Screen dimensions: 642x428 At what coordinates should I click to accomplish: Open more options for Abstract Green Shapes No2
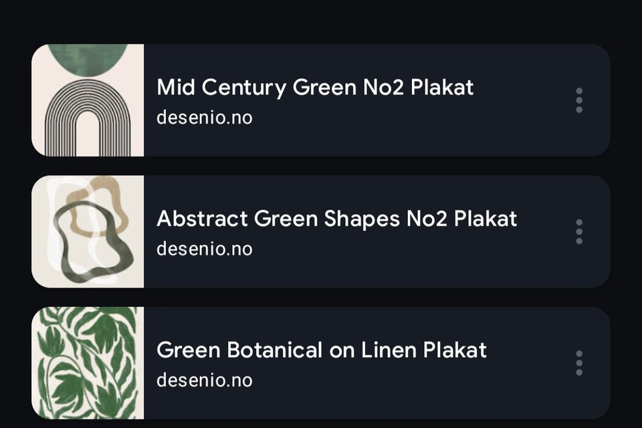click(579, 231)
